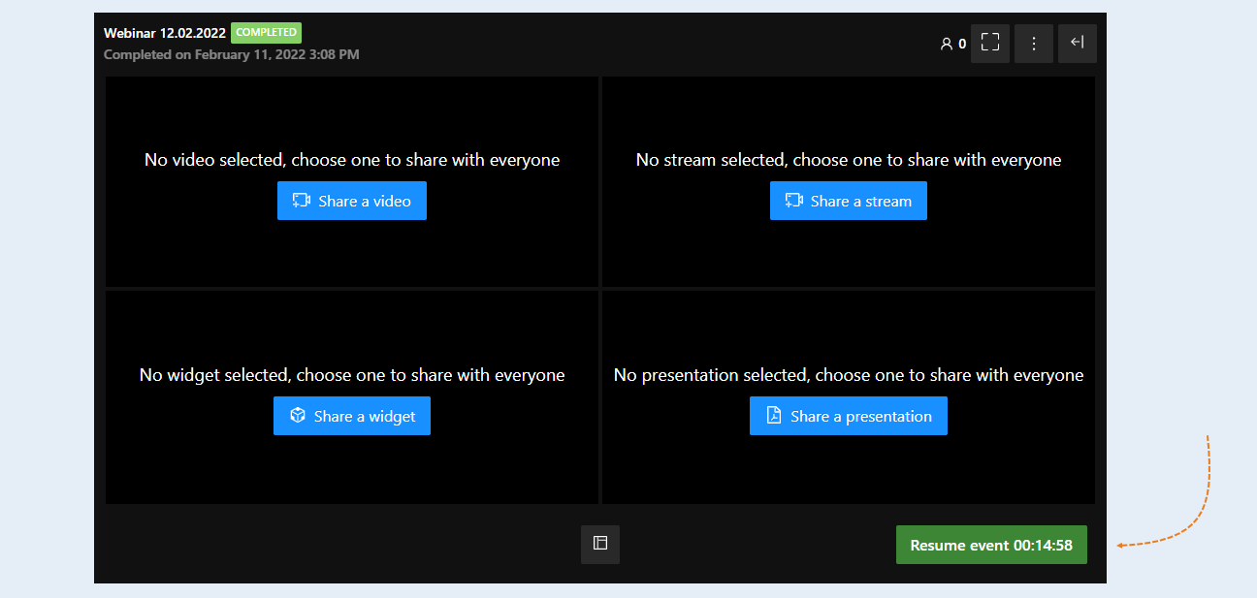The width and height of the screenshot is (1257, 598).
Task: Resume the event with green button
Action: click(x=991, y=545)
